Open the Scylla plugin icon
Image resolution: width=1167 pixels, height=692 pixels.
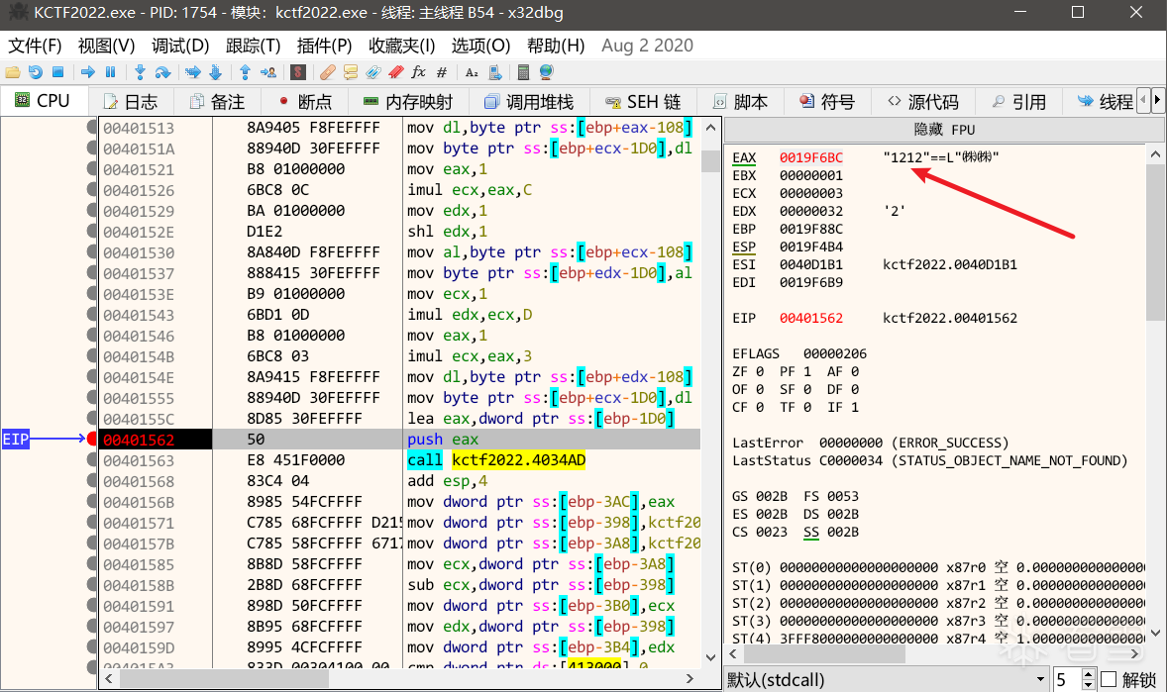(x=297, y=72)
